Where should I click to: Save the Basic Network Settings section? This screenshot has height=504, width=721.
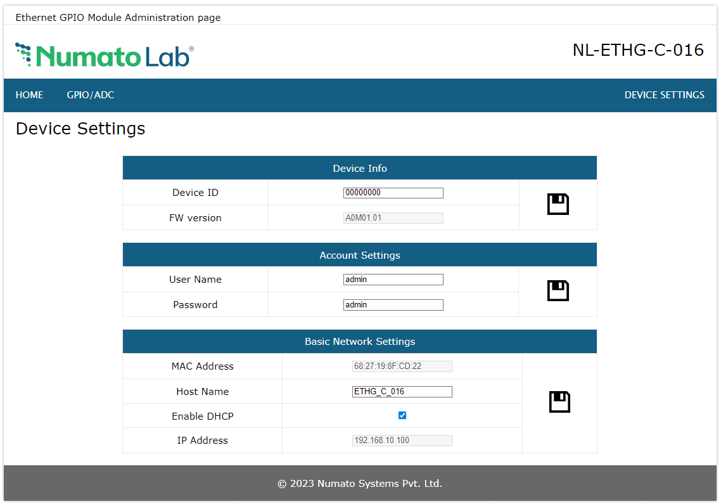(x=559, y=403)
